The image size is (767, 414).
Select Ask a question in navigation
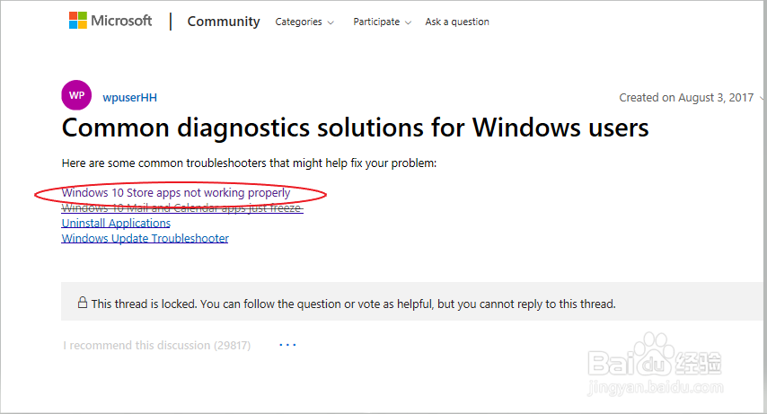point(457,22)
